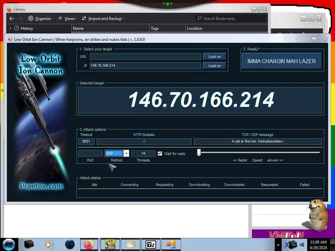Click the Idle status column
The height and width of the screenshot is (251, 335).
[95, 185]
